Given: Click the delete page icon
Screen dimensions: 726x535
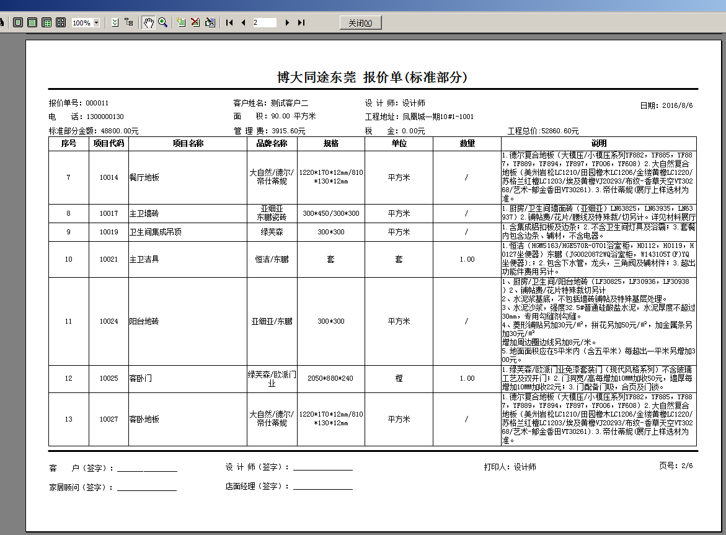Looking at the screenshot, I should (195, 22).
